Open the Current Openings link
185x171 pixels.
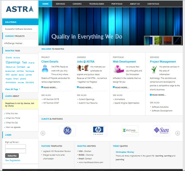pyautogui.click(x=86, y=99)
